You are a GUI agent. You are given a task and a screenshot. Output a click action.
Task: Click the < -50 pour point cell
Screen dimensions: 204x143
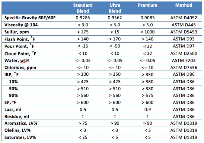point(115,46)
